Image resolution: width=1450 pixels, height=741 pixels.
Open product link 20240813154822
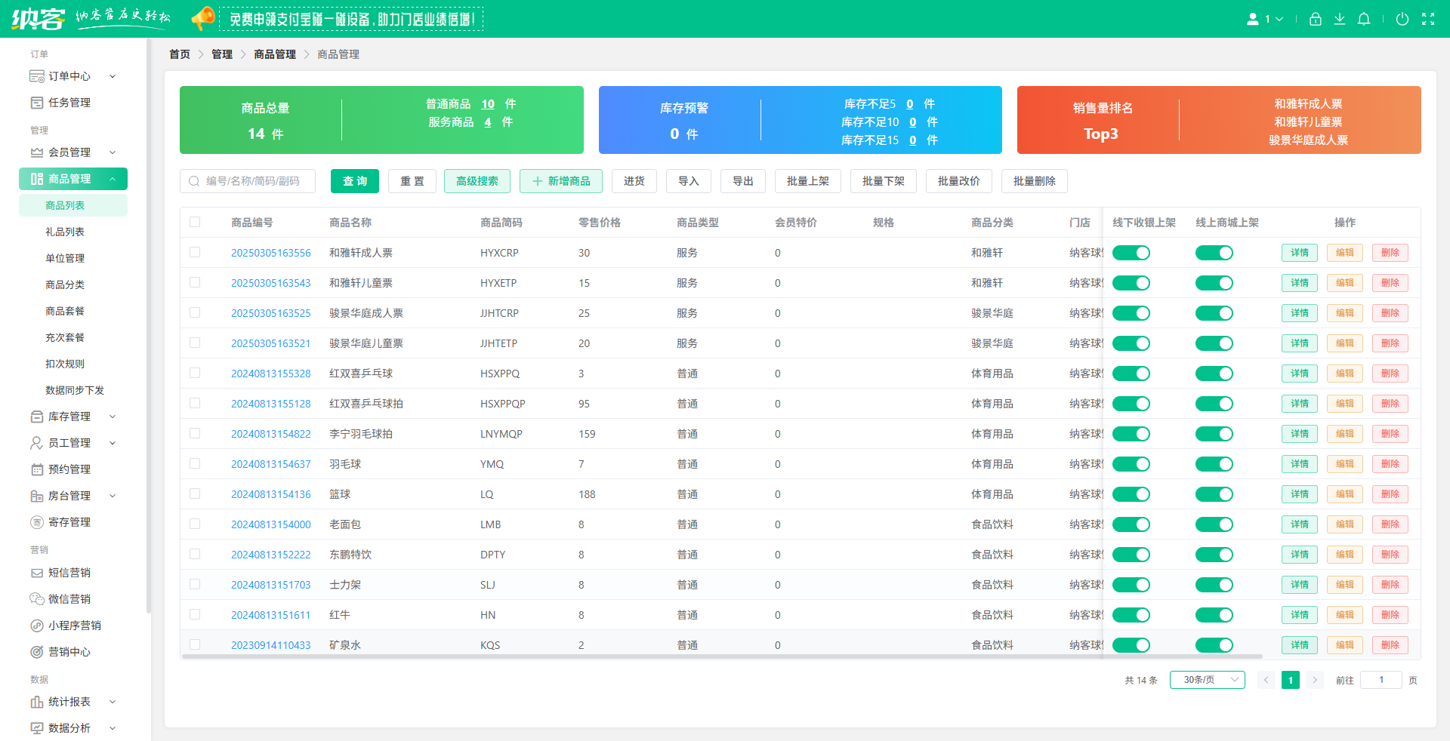pos(270,434)
